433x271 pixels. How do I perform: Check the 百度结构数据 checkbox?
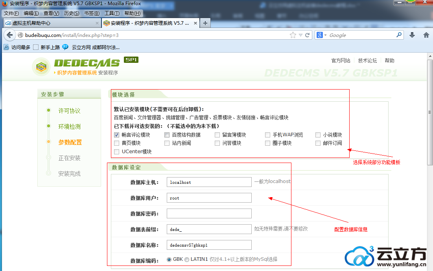(167, 135)
